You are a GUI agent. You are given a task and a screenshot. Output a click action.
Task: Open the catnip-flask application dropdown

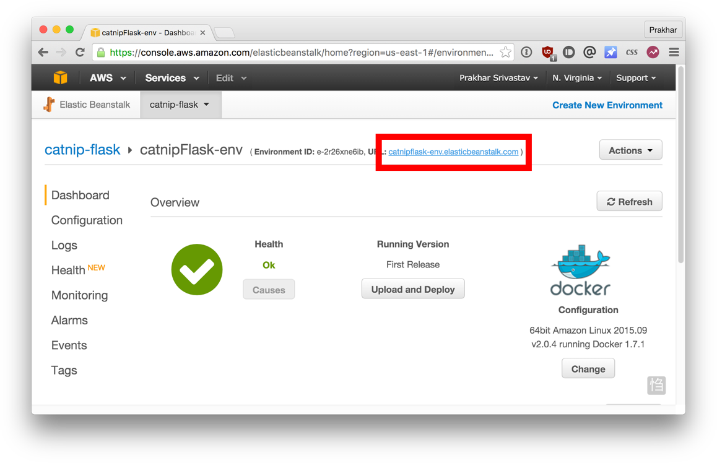pos(180,105)
